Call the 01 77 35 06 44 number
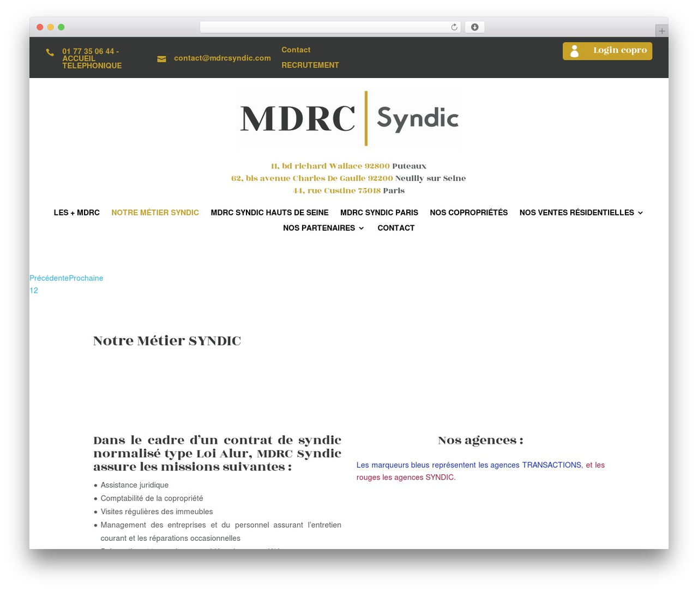The image size is (698, 591). (92, 58)
